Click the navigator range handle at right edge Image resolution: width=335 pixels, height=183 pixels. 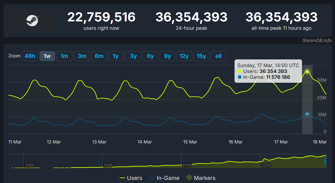[325, 161]
